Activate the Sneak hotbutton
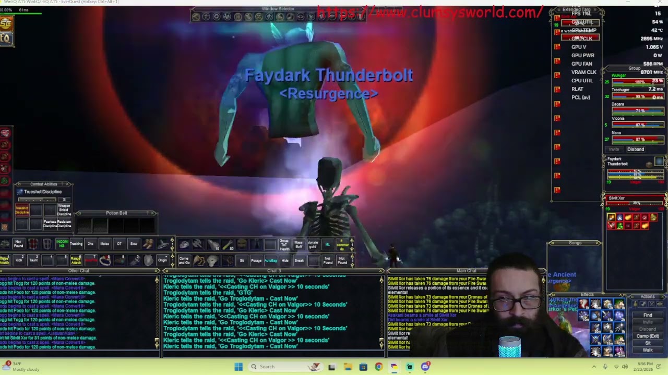This screenshot has height=375, width=668. click(x=299, y=260)
